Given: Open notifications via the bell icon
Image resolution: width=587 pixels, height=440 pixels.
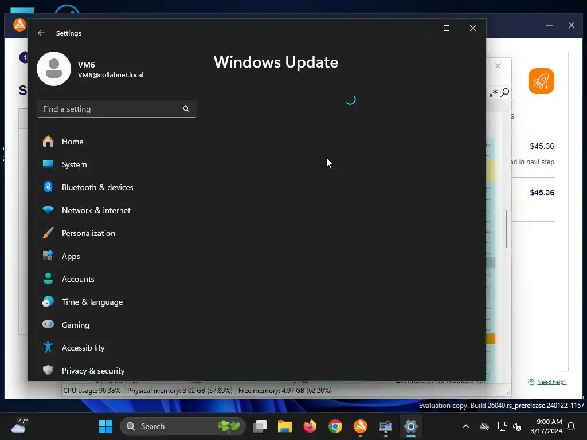Looking at the screenshot, I should (572, 426).
